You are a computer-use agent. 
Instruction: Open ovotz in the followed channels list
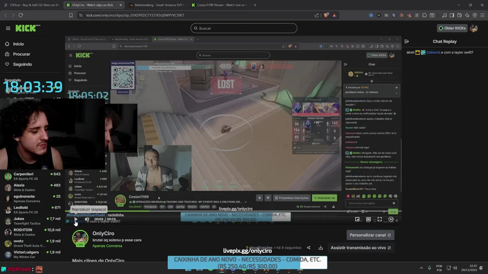(x=32, y=243)
